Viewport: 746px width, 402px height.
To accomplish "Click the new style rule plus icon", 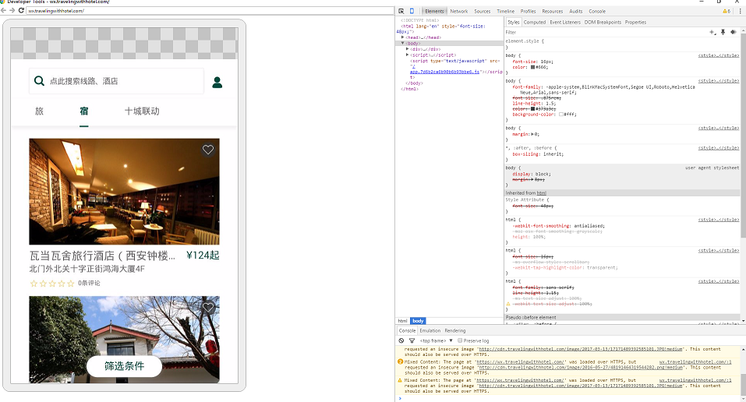I will tap(712, 32).
